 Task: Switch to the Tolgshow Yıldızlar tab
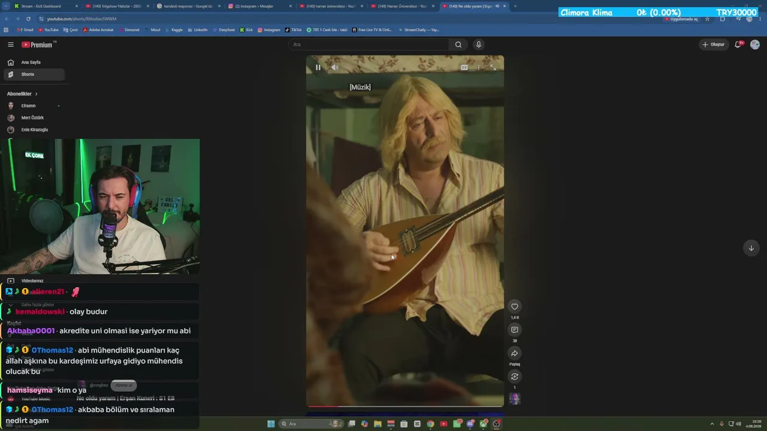[117, 6]
